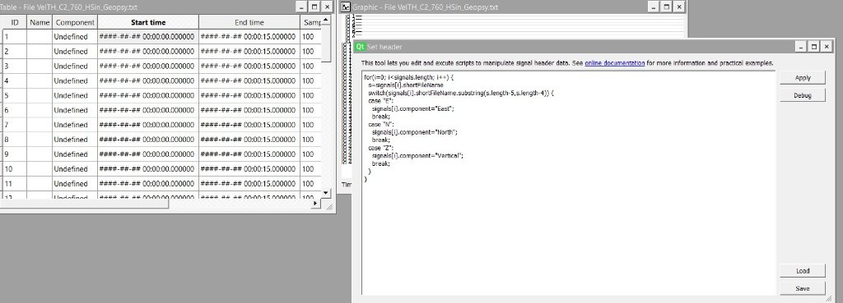Click the End time cell in row 8
Viewport: 843px width, 303px height.
click(249, 140)
